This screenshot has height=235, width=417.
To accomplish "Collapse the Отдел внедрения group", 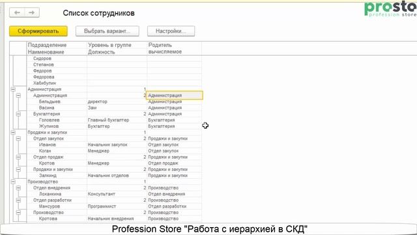I will coord(18,188).
